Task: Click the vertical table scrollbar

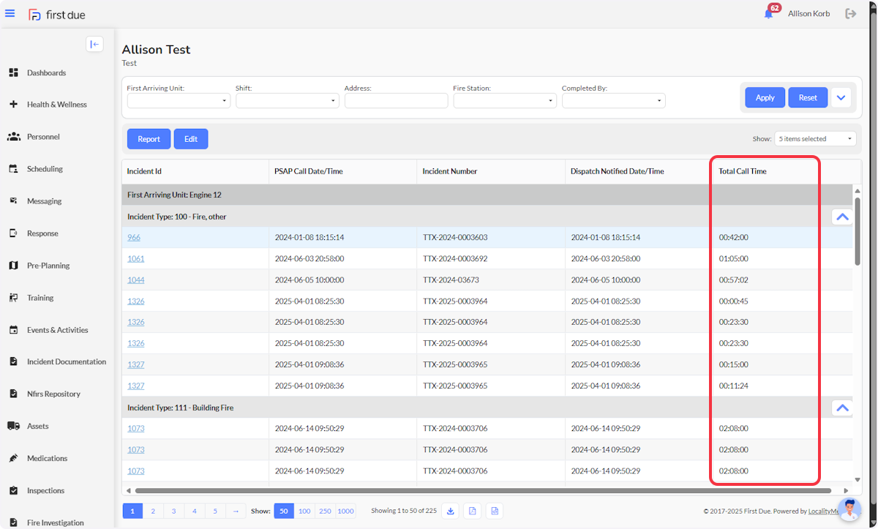Action: 858,230
